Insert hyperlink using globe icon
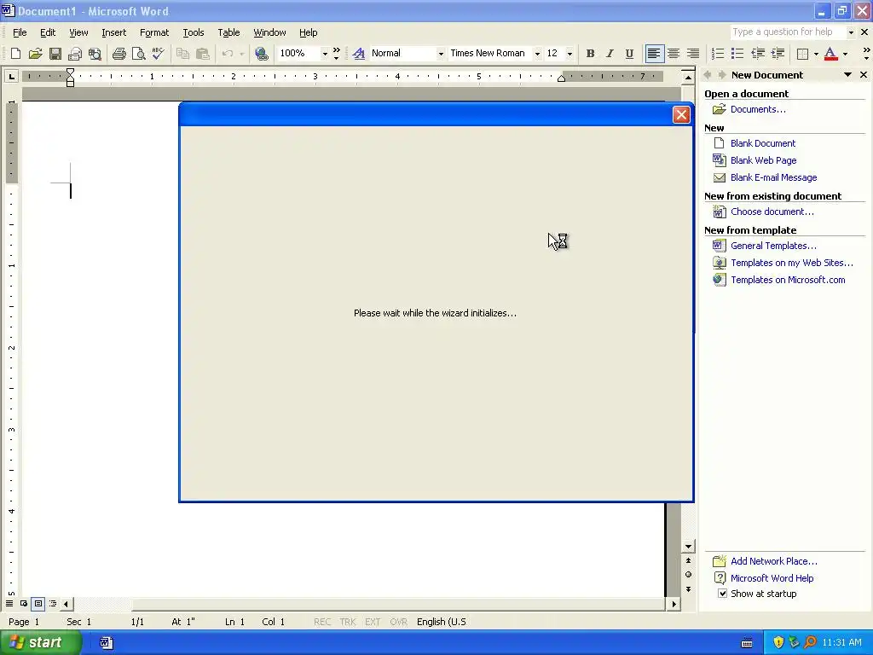This screenshot has height=655, width=873. click(x=261, y=54)
